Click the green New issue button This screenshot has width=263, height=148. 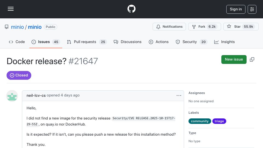click(x=234, y=59)
